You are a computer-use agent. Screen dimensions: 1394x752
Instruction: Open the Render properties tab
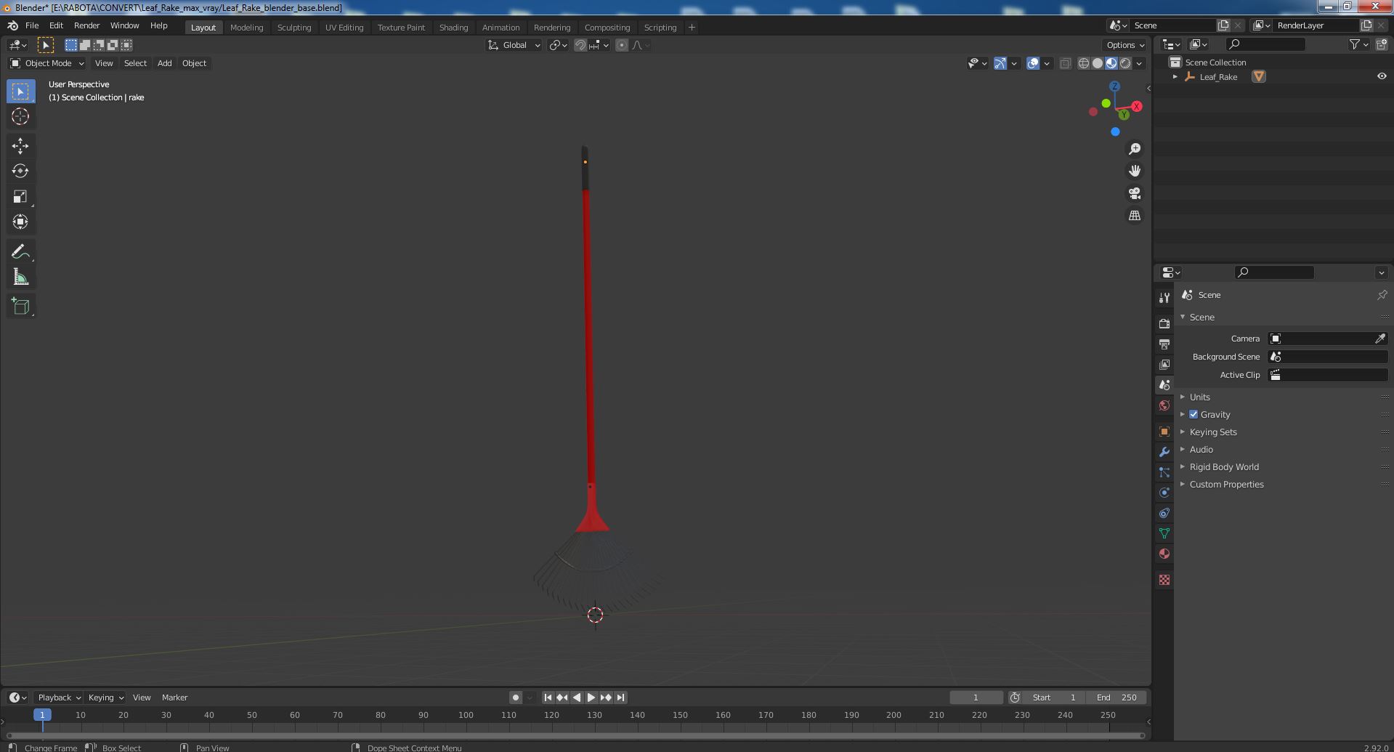point(1164,323)
